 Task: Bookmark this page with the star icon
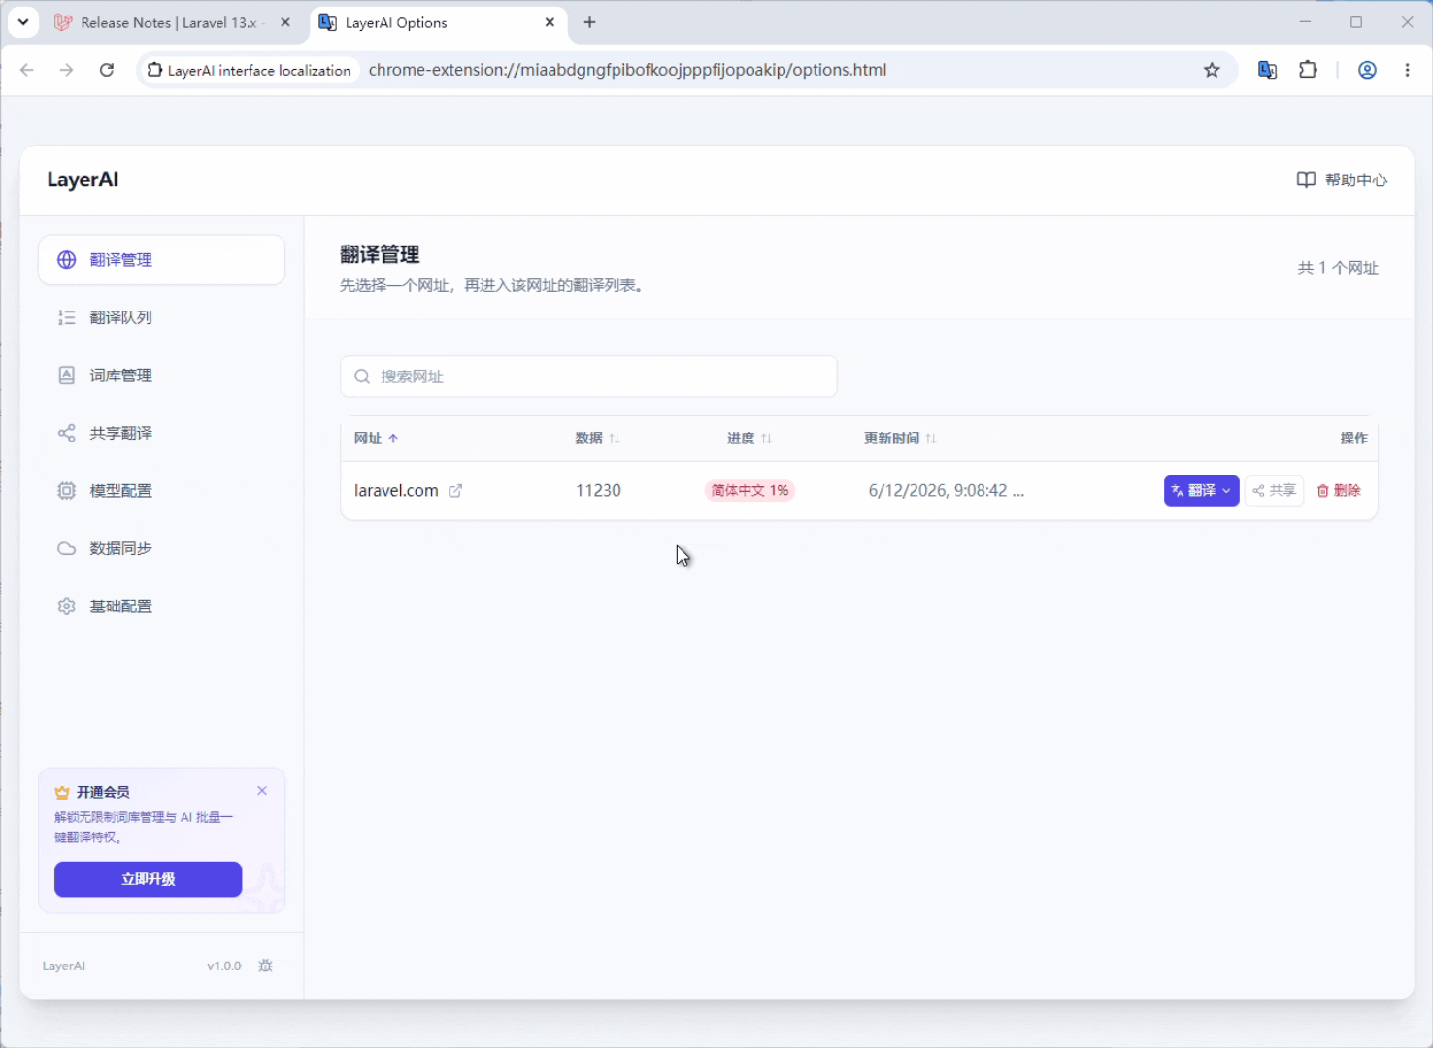[x=1212, y=70]
